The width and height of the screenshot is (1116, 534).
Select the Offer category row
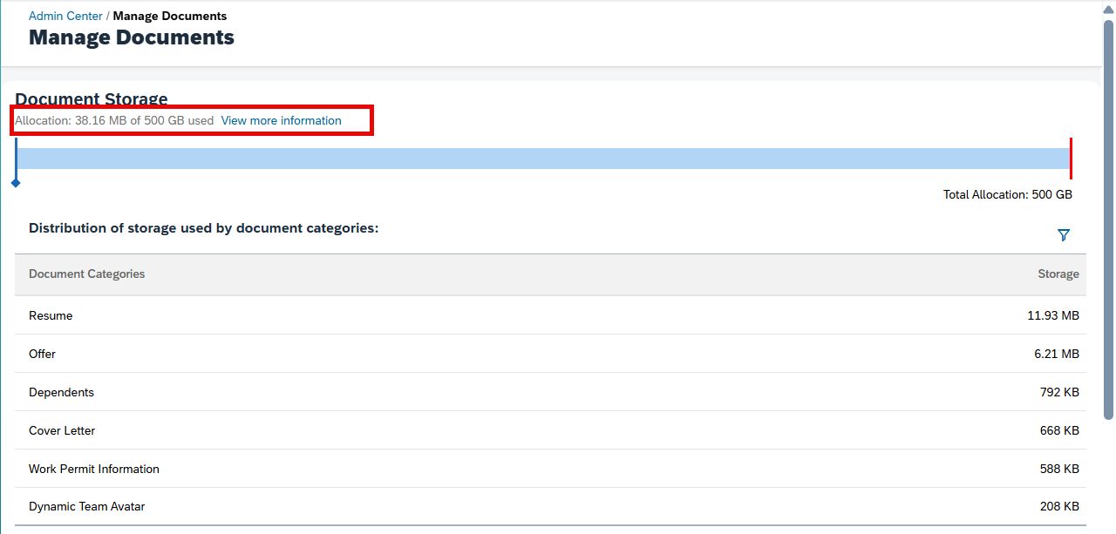(550, 354)
